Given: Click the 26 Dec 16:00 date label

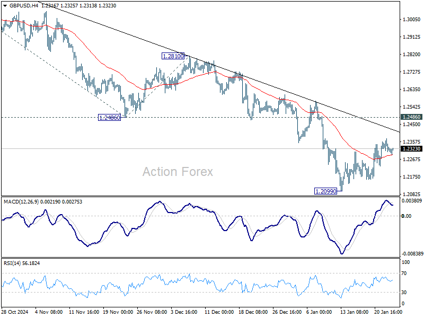Looking at the screenshot, I should 287,312.
